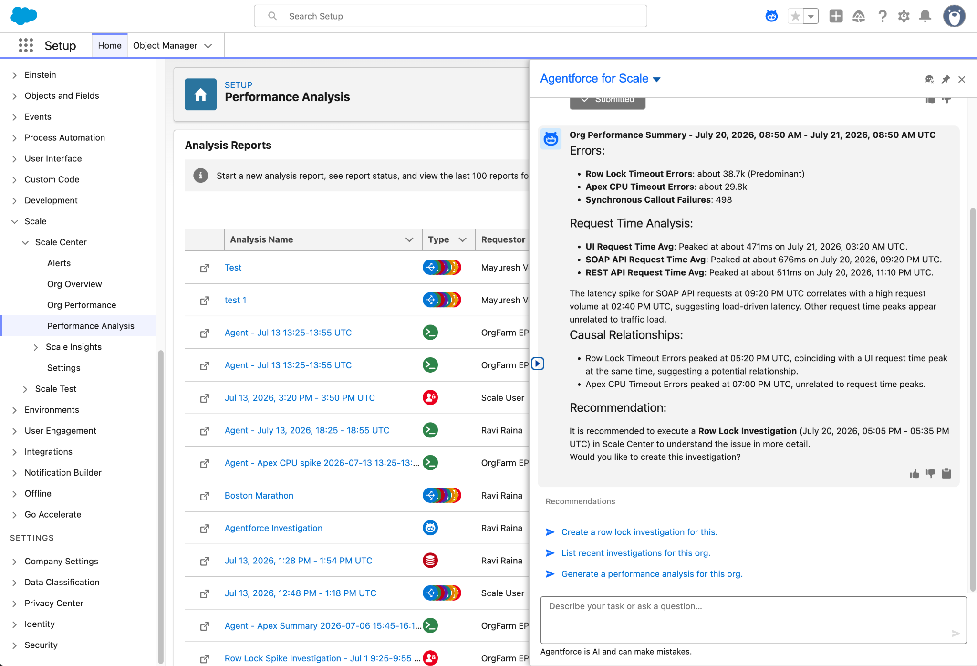
Task: Click the multi-type icon in the Boston Marathon row
Action: tap(442, 495)
